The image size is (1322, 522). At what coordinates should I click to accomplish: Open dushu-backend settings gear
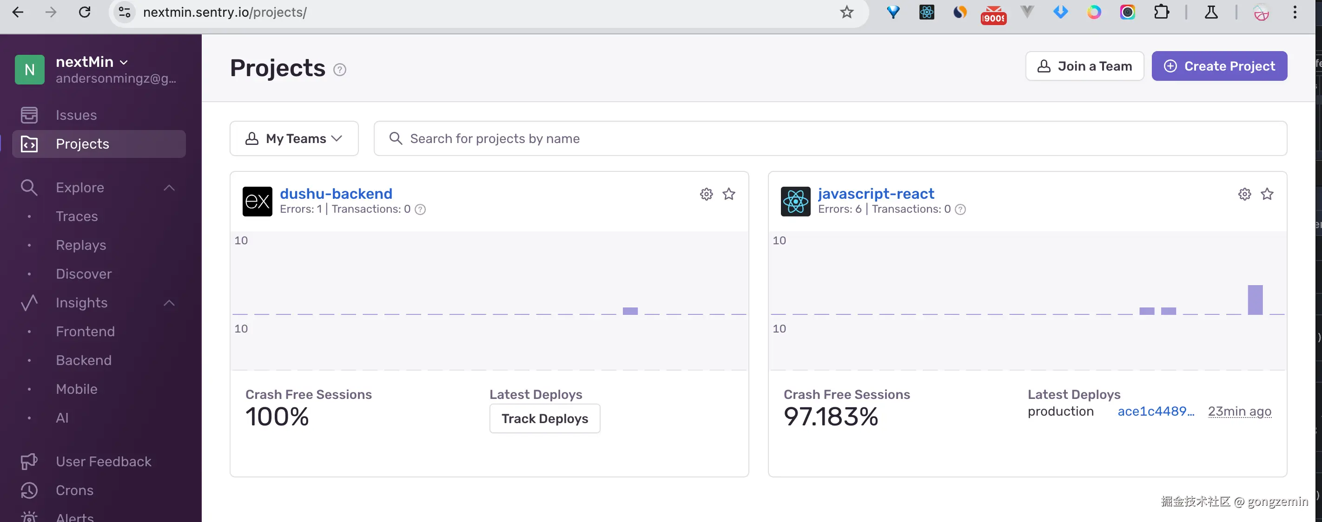[x=706, y=194]
